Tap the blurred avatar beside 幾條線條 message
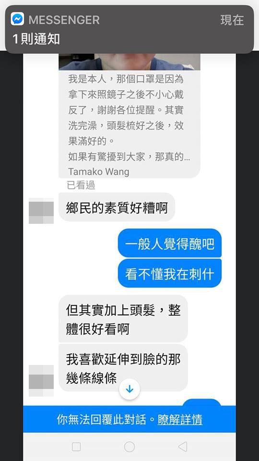 point(41,381)
